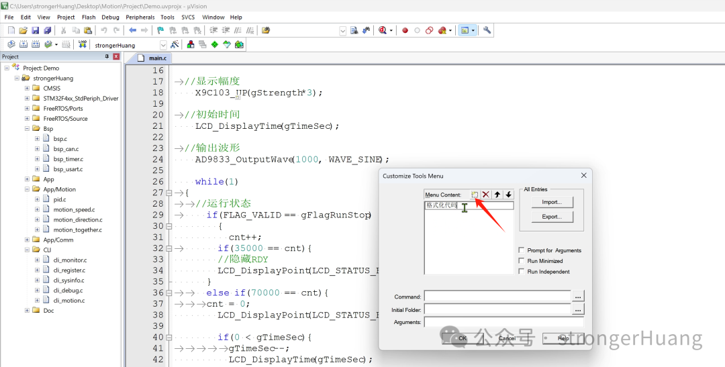Select motion_speed.c in project tree
725x367 pixels.
click(x=74, y=209)
